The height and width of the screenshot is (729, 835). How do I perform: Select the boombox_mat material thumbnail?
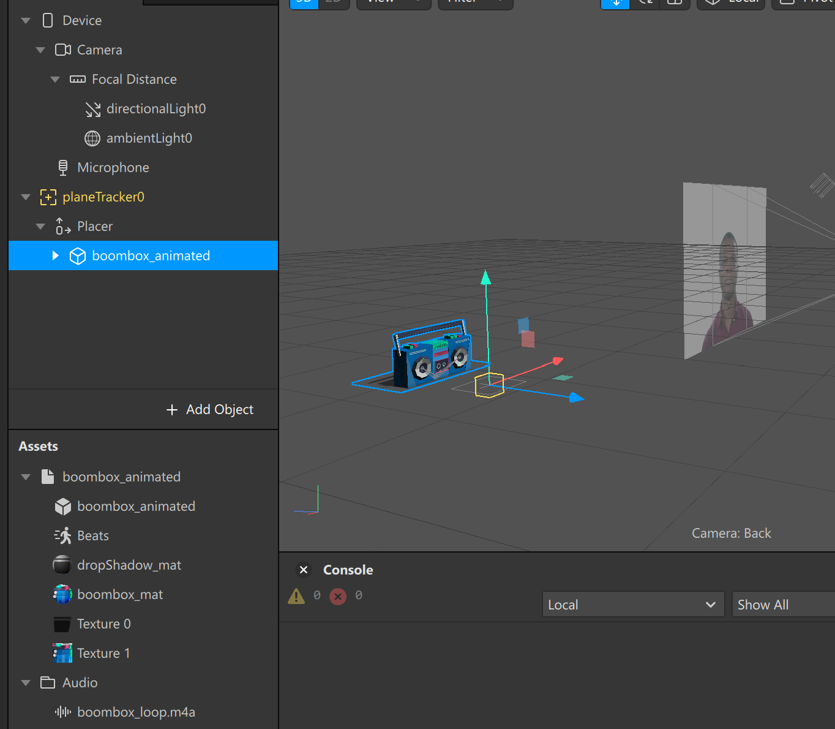[x=62, y=594]
